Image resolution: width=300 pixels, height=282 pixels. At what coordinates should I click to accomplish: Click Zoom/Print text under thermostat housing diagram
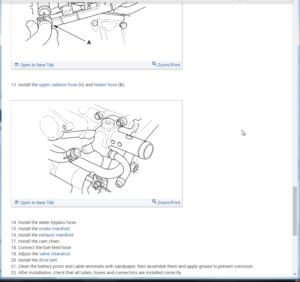click(x=169, y=203)
